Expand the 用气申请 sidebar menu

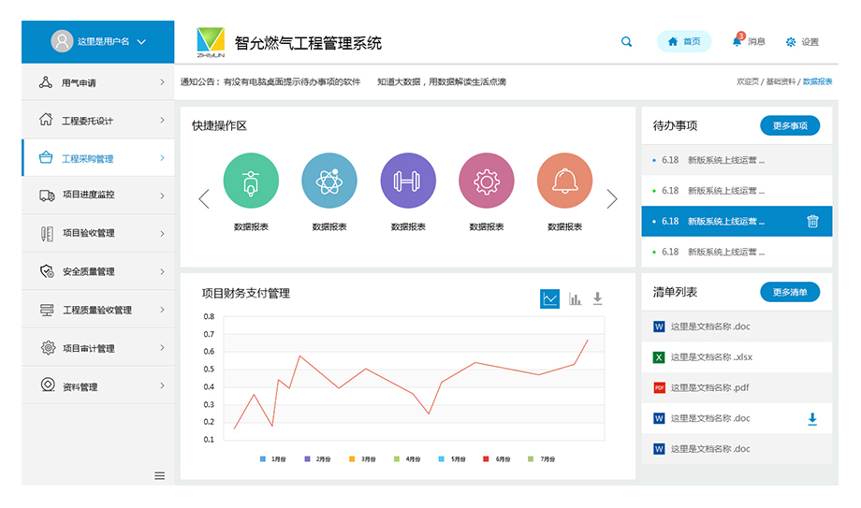coord(98,82)
